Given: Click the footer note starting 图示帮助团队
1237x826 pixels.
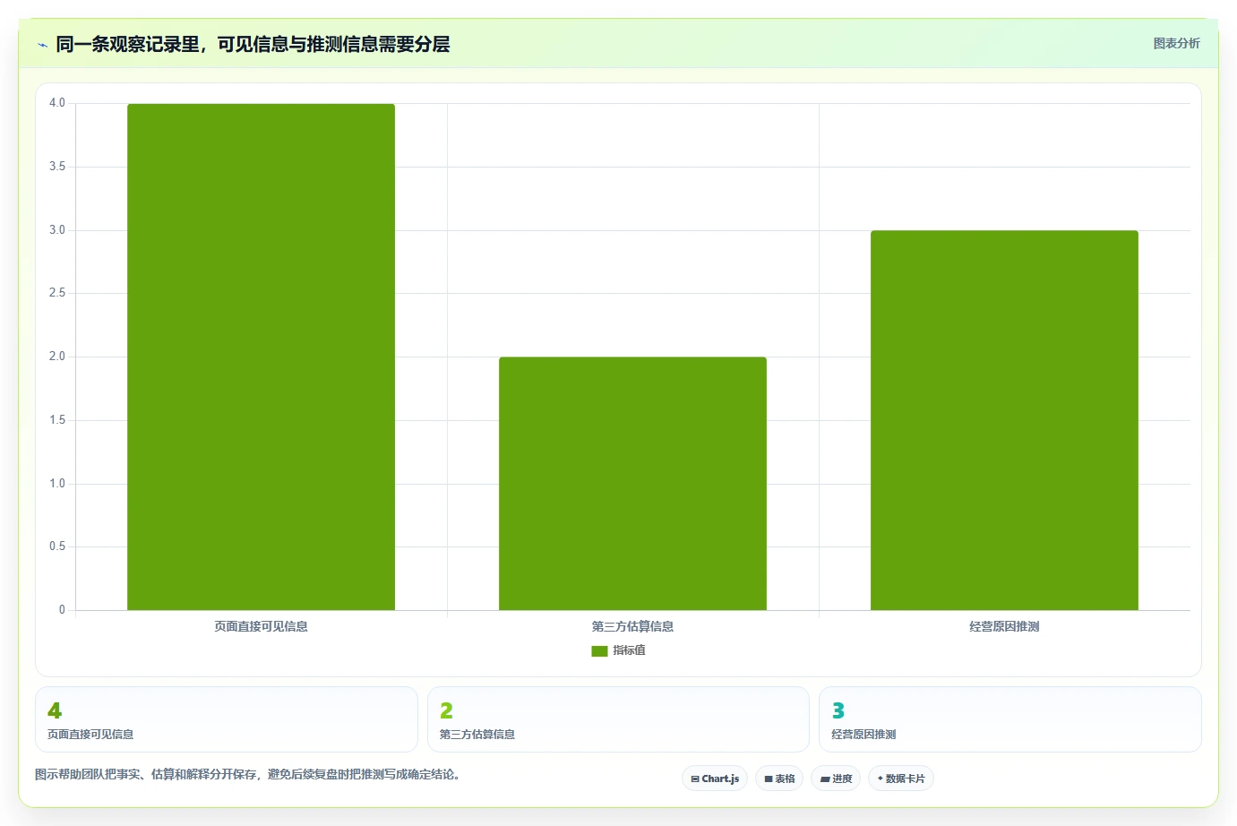Looking at the screenshot, I should [x=250, y=774].
